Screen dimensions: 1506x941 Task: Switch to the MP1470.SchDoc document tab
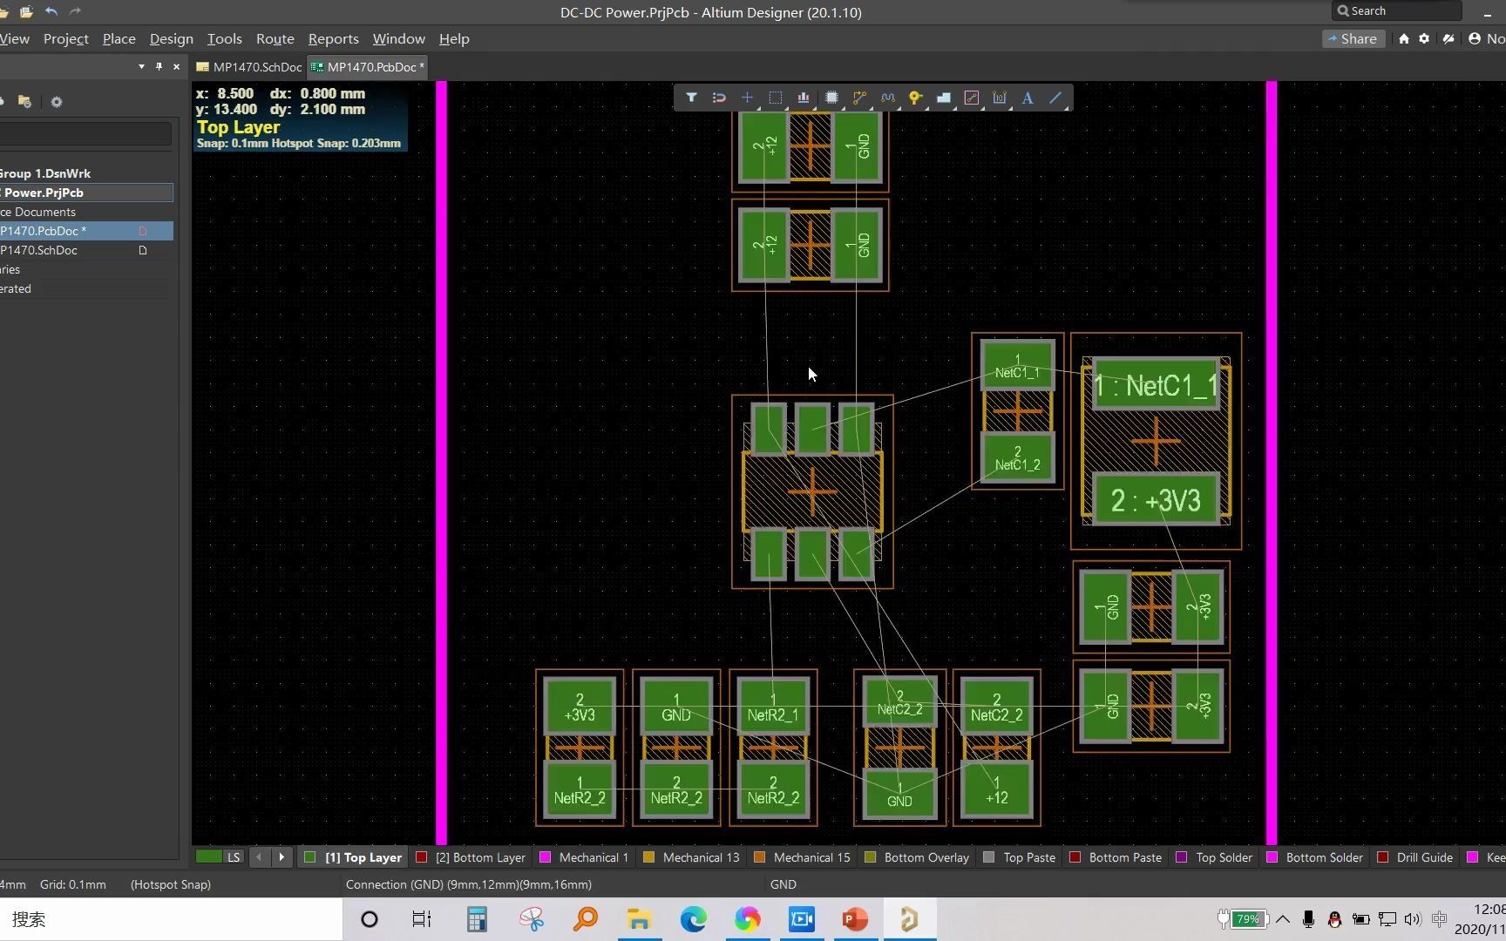pos(256,66)
